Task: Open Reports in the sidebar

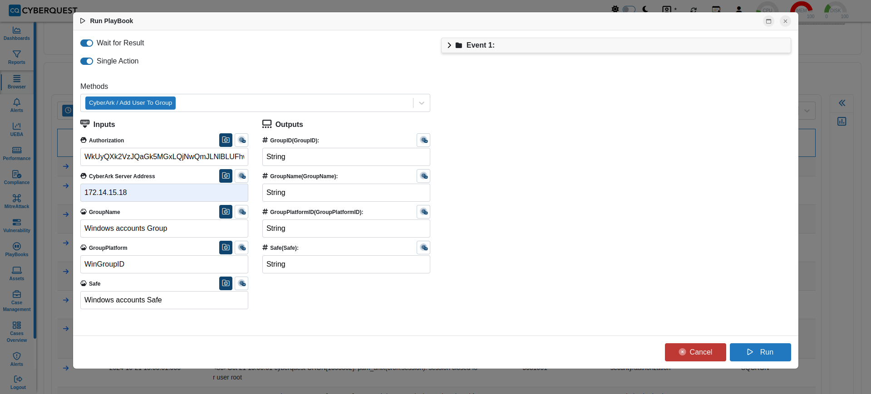Action: click(x=17, y=58)
